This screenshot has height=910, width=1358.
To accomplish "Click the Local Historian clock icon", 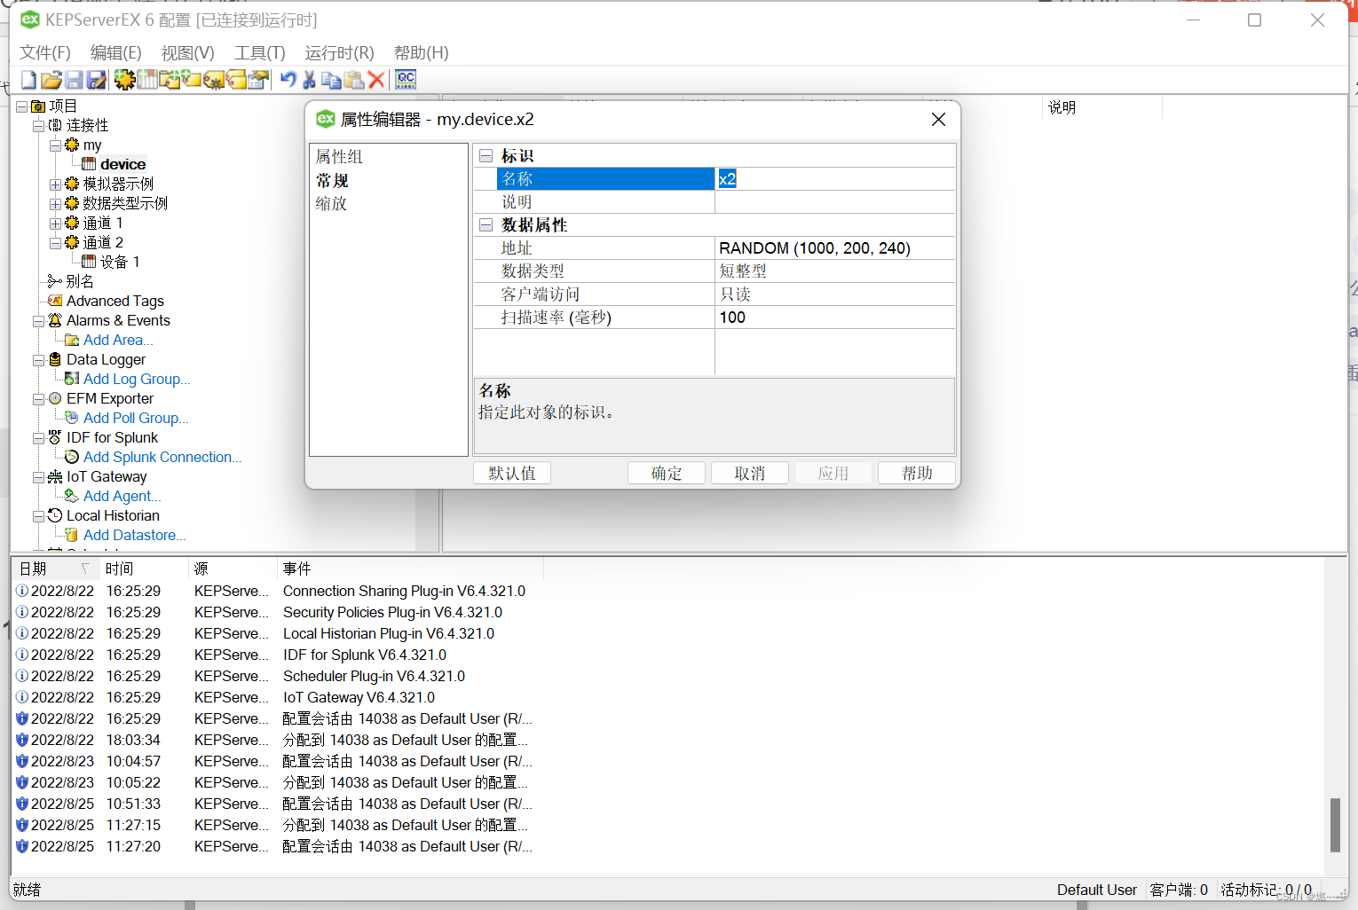I will tap(55, 515).
